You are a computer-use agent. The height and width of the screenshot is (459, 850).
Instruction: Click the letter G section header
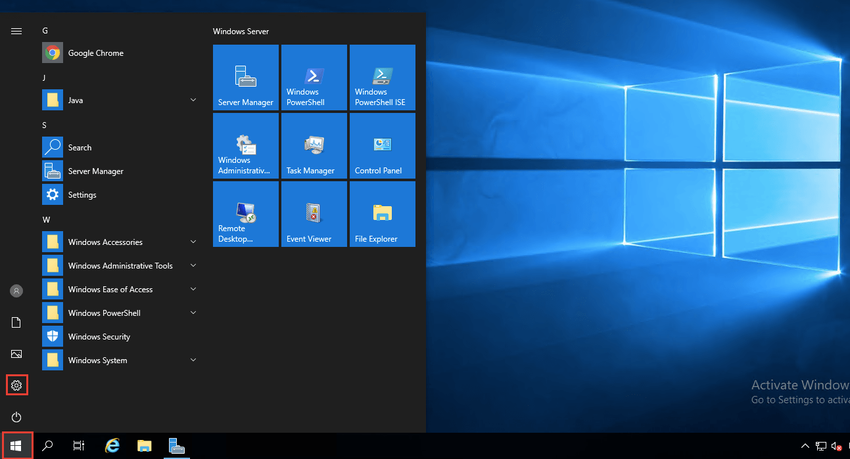click(x=45, y=31)
